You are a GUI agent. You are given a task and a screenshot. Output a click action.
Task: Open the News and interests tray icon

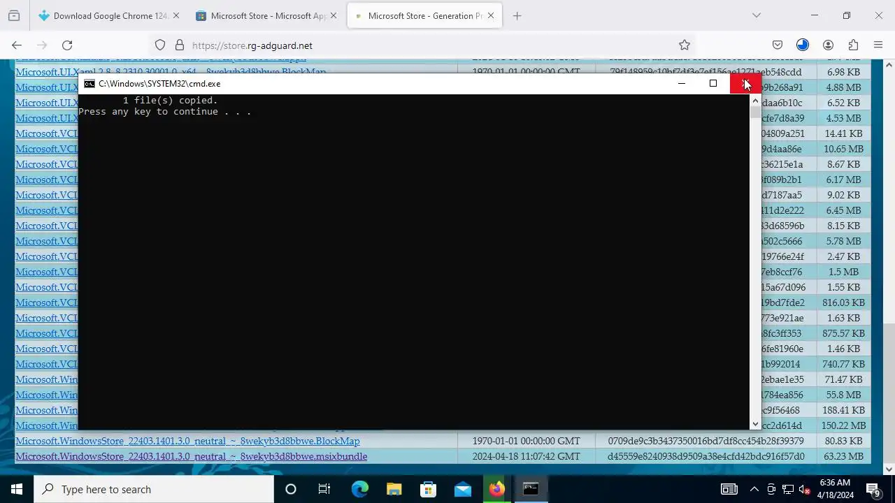click(x=729, y=489)
